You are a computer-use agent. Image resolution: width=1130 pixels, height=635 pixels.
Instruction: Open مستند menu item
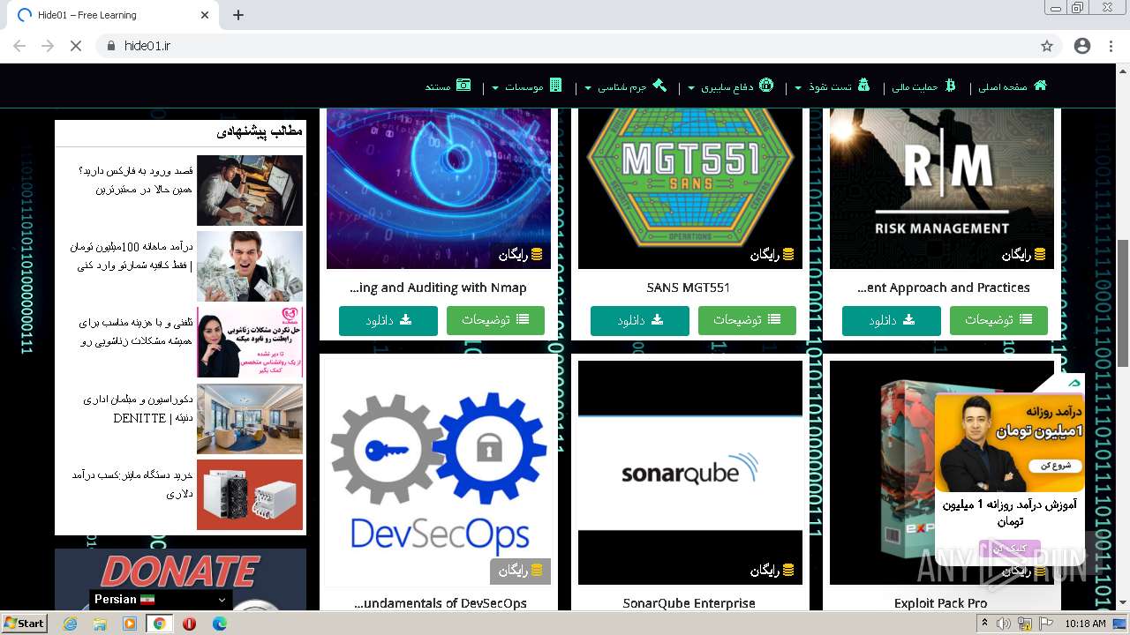tap(438, 86)
